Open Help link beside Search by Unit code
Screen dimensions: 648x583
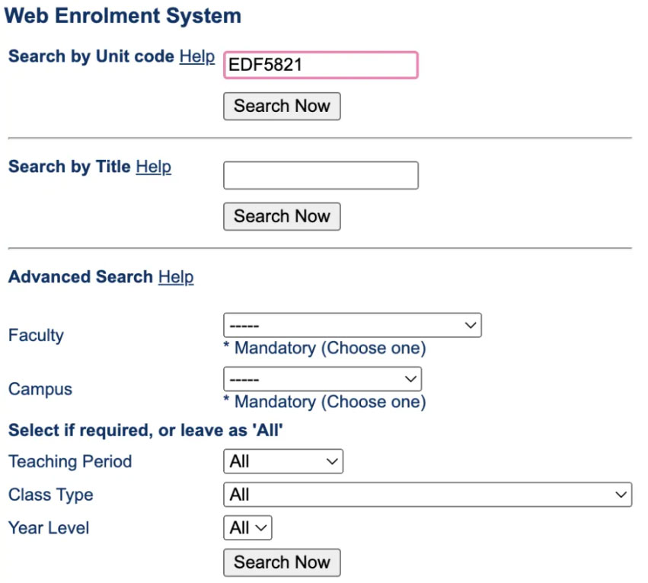[x=196, y=57]
